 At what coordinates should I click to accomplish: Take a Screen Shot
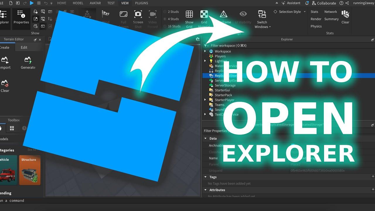(138, 17)
